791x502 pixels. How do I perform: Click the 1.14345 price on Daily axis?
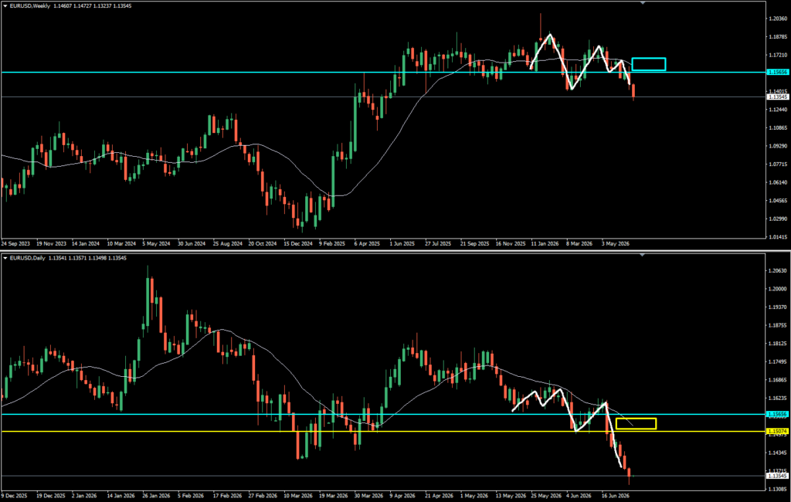point(778,453)
